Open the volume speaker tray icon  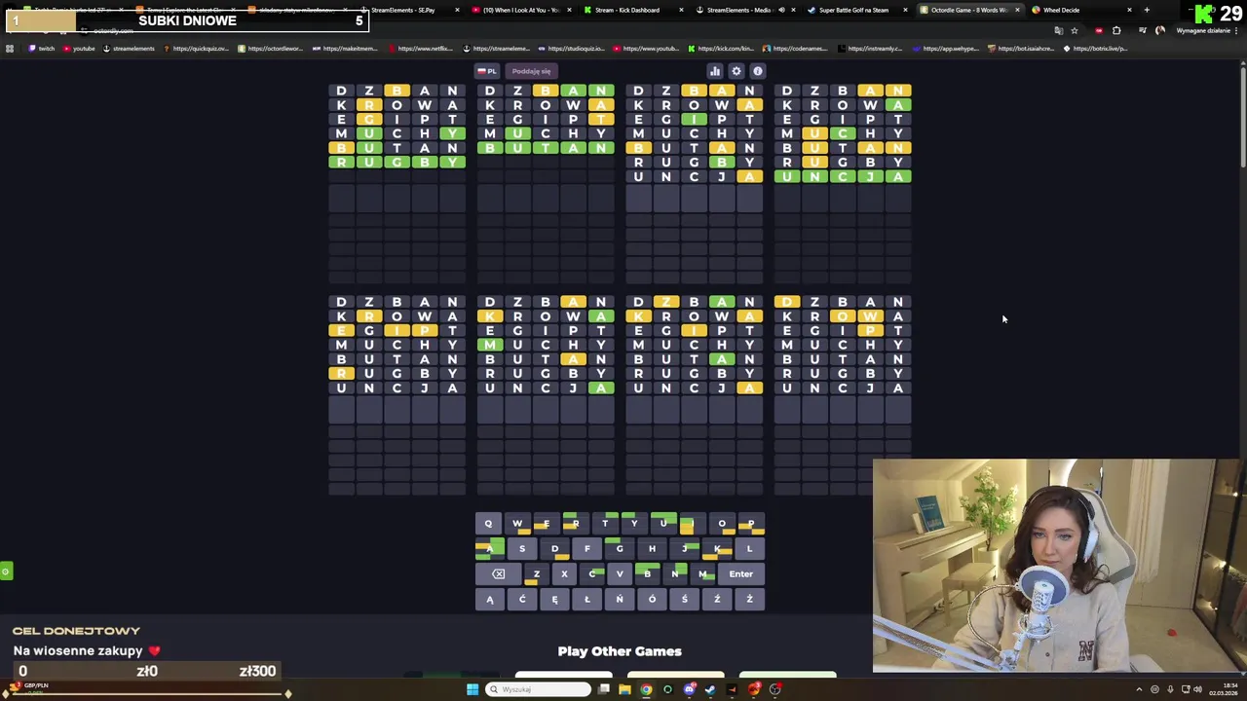click(1197, 689)
